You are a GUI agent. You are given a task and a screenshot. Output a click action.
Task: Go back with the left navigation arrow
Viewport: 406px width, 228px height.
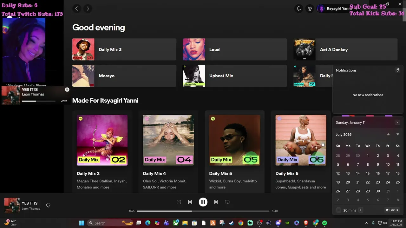click(x=76, y=9)
